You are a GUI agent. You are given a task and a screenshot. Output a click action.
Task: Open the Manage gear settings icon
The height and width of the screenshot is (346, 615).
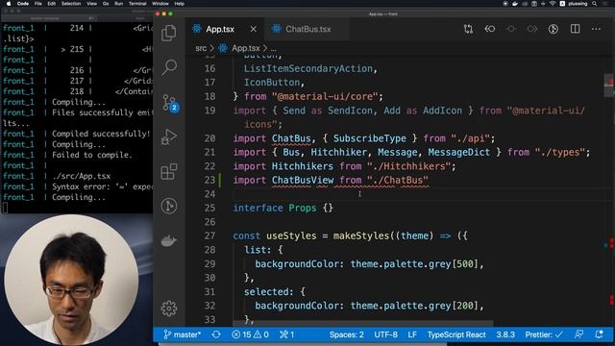click(x=169, y=309)
